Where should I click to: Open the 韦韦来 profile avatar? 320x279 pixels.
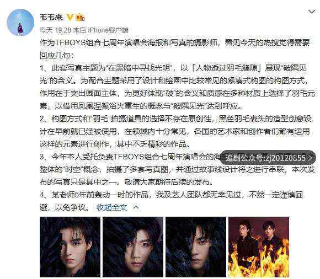pyautogui.click(x=20, y=23)
